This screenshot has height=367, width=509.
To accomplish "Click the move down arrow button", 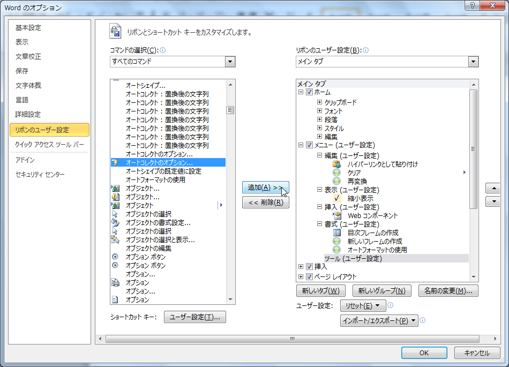I will pyautogui.click(x=494, y=201).
